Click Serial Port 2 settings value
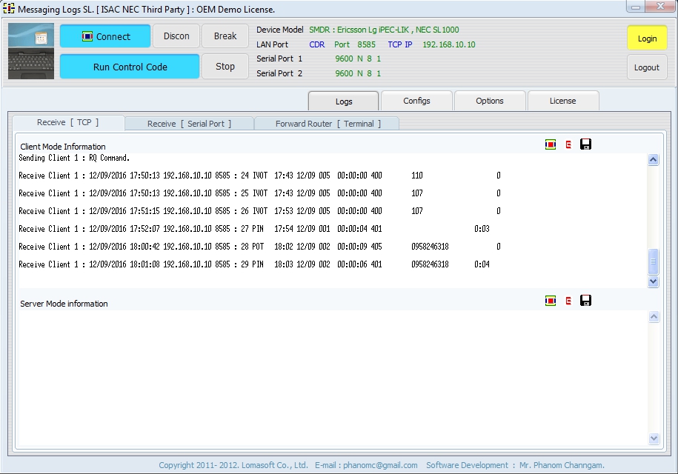678x474 pixels. coord(358,73)
